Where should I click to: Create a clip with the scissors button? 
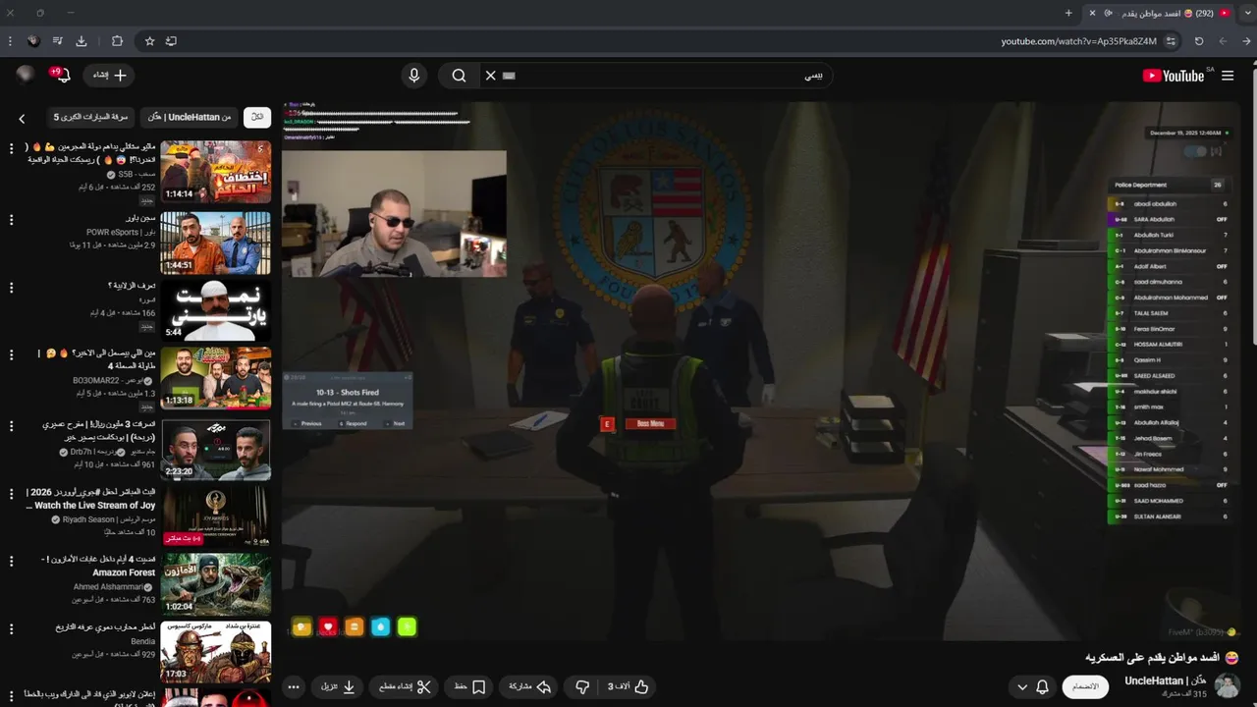point(405,686)
